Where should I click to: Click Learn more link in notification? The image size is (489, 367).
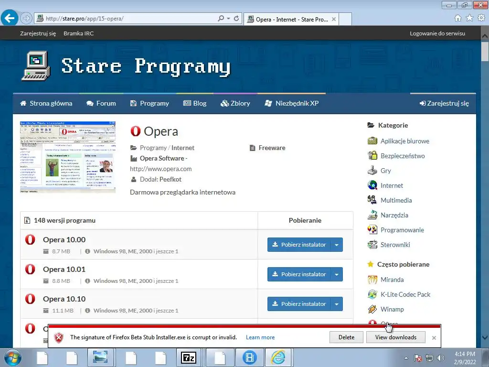[x=260, y=337]
